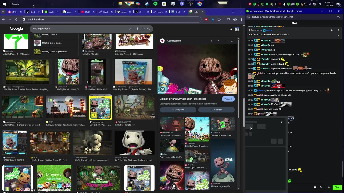Switch to the 'vege' Google tab

[x=70, y=12]
